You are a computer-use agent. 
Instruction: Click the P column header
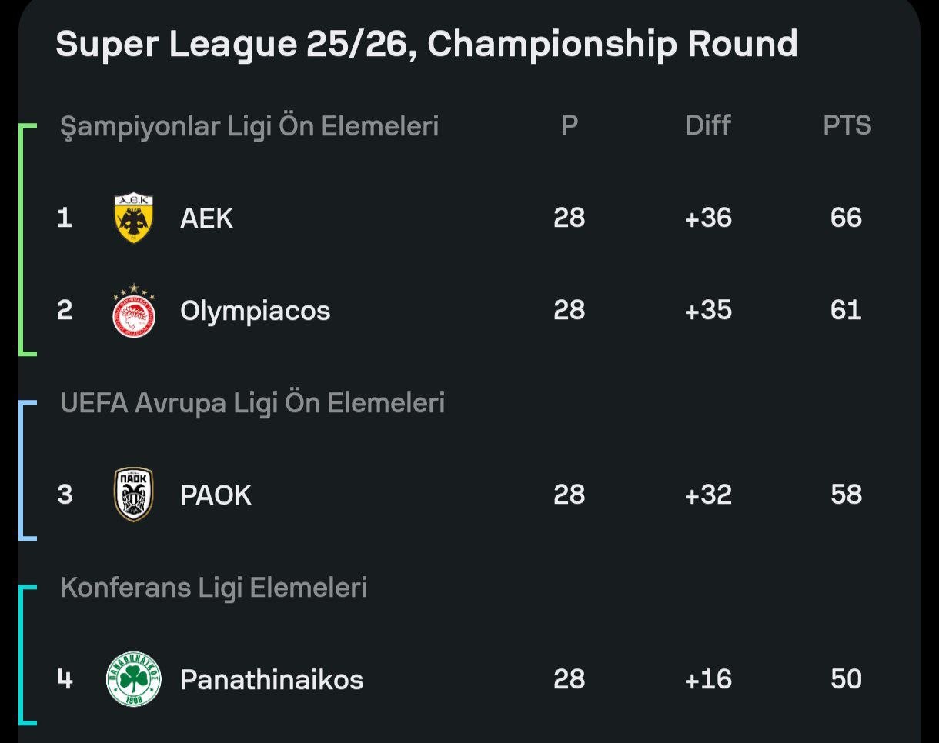click(x=570, y=125)
